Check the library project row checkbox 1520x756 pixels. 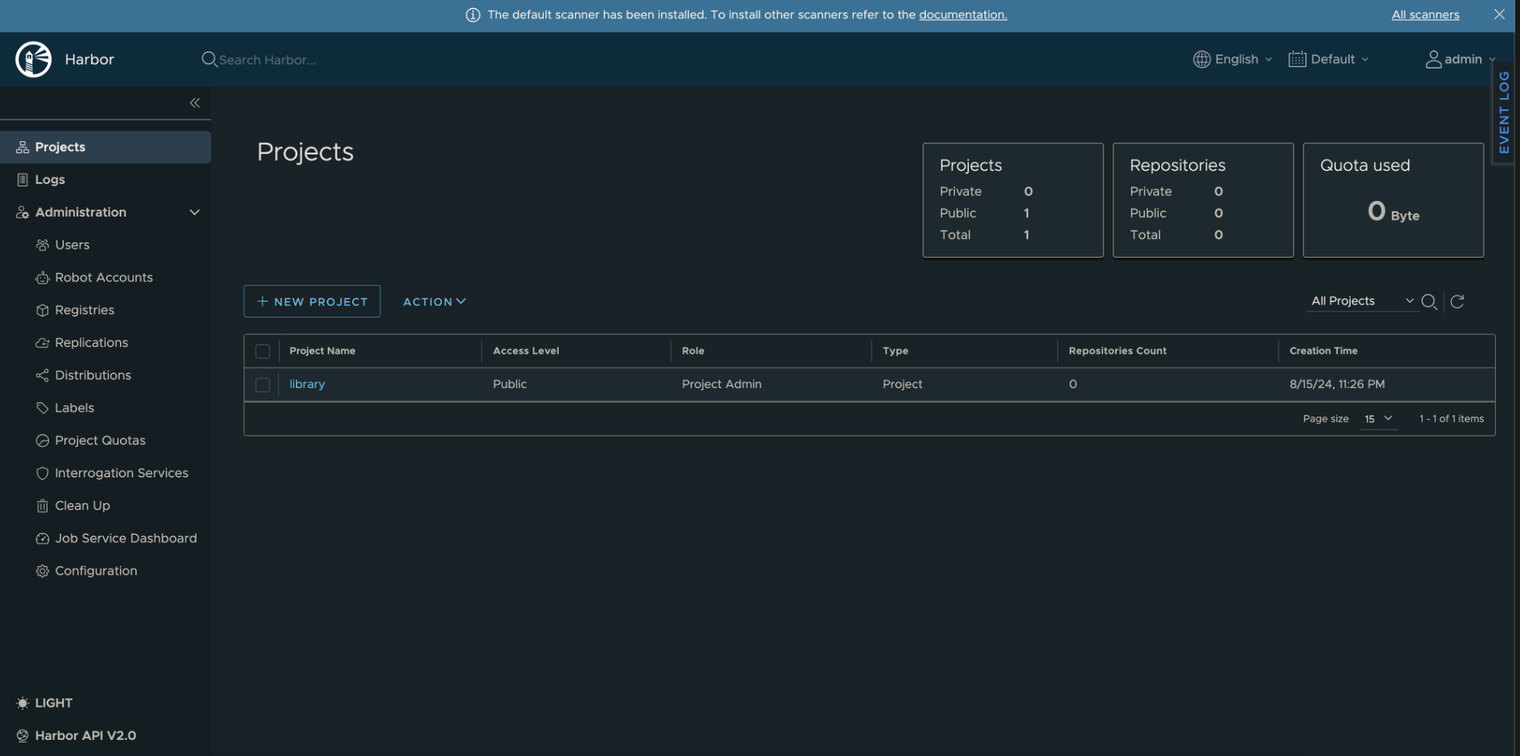pyautogui.click(x=263, y=385)
